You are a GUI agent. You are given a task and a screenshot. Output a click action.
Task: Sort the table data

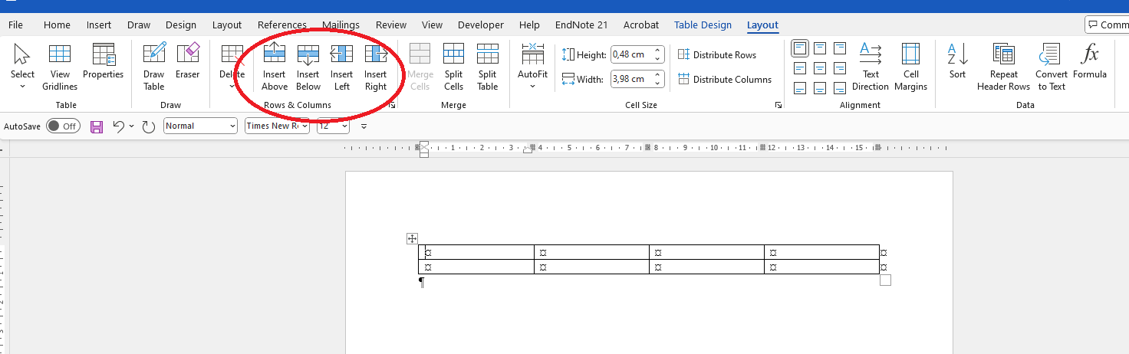957,61
